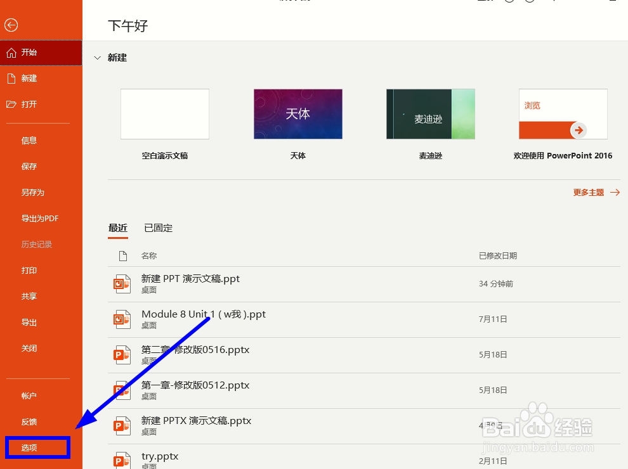Open file 新建 PPTX 演示文稿.pptx
The height and width of the screenshot is (469, 628).
[364, 426]
